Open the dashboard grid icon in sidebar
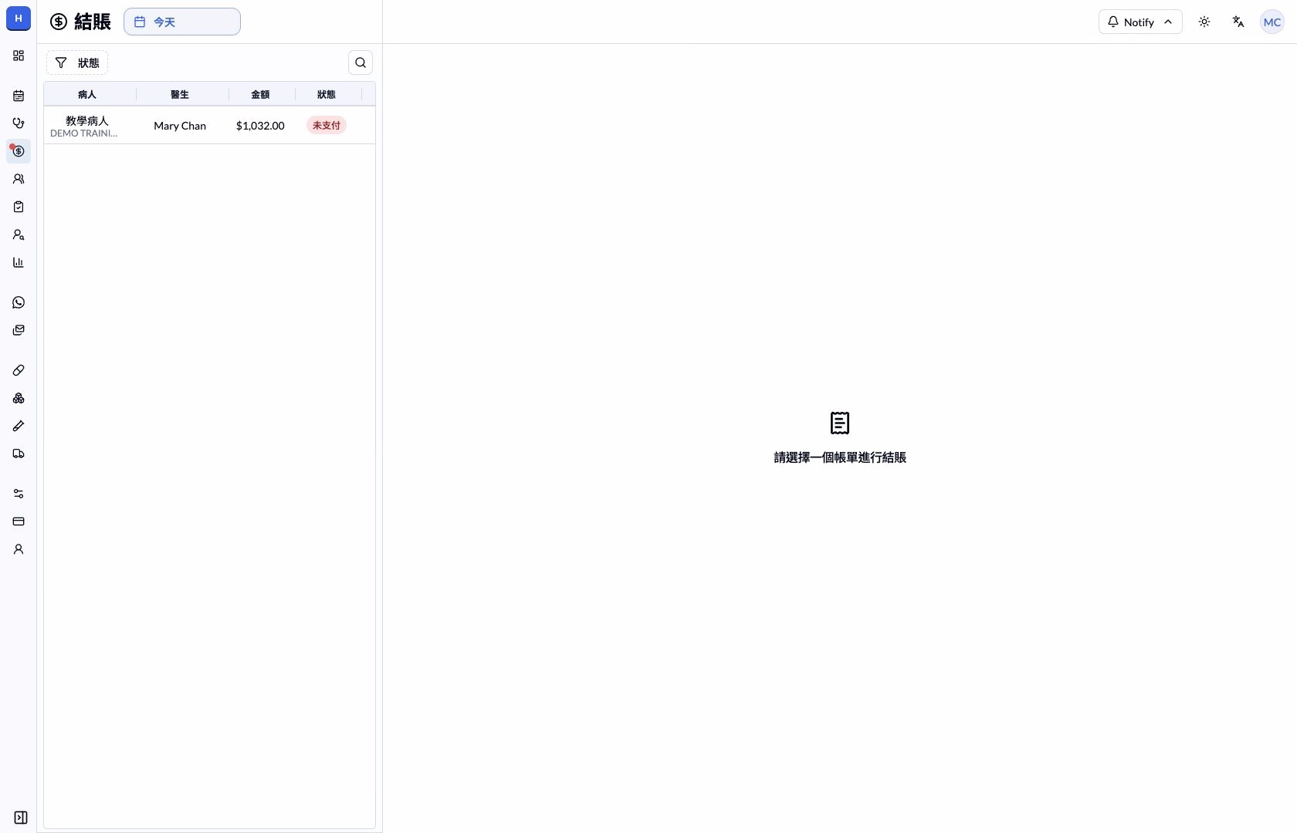Screen dimensions: 1297x833 19,56
